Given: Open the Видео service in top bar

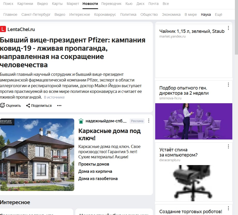Looking at the screenshot, I should point(42,4).
